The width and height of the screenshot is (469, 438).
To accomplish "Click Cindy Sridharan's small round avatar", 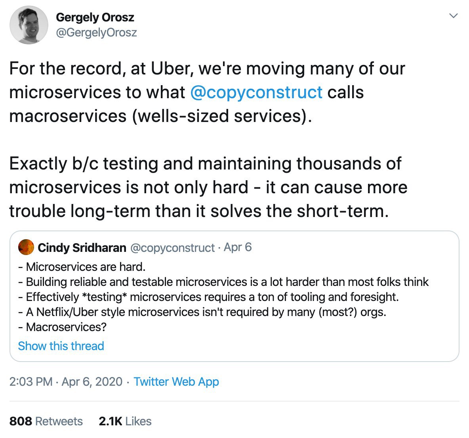I will coord(26,247).
